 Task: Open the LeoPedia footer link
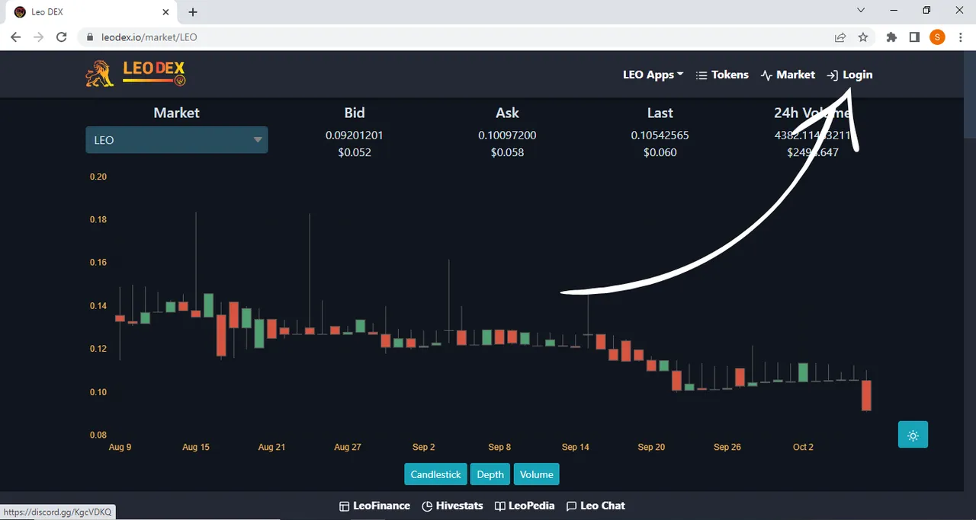[525, 506]
